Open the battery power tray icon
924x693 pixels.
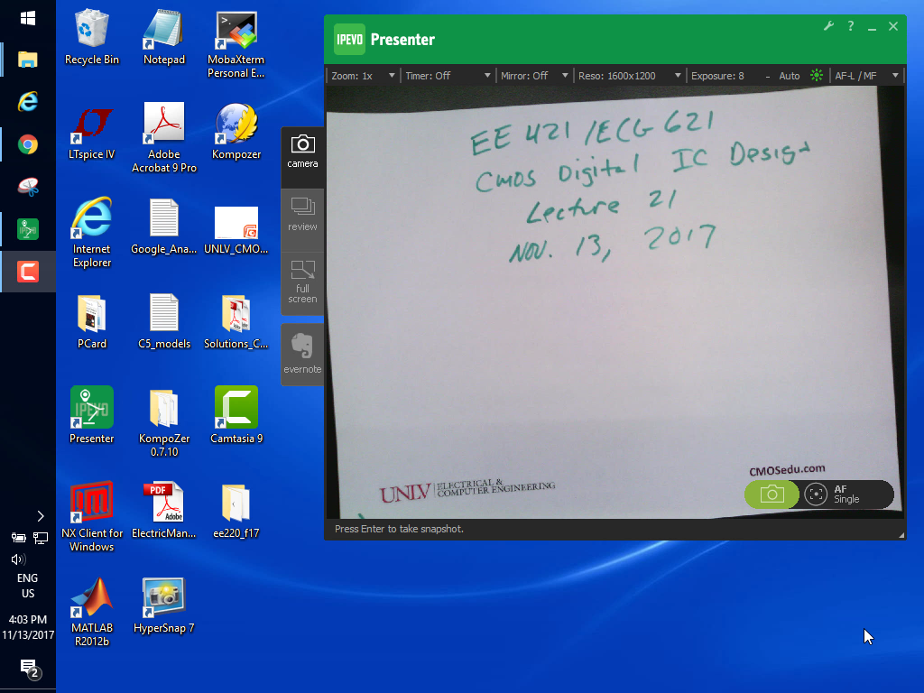[18, 538]
